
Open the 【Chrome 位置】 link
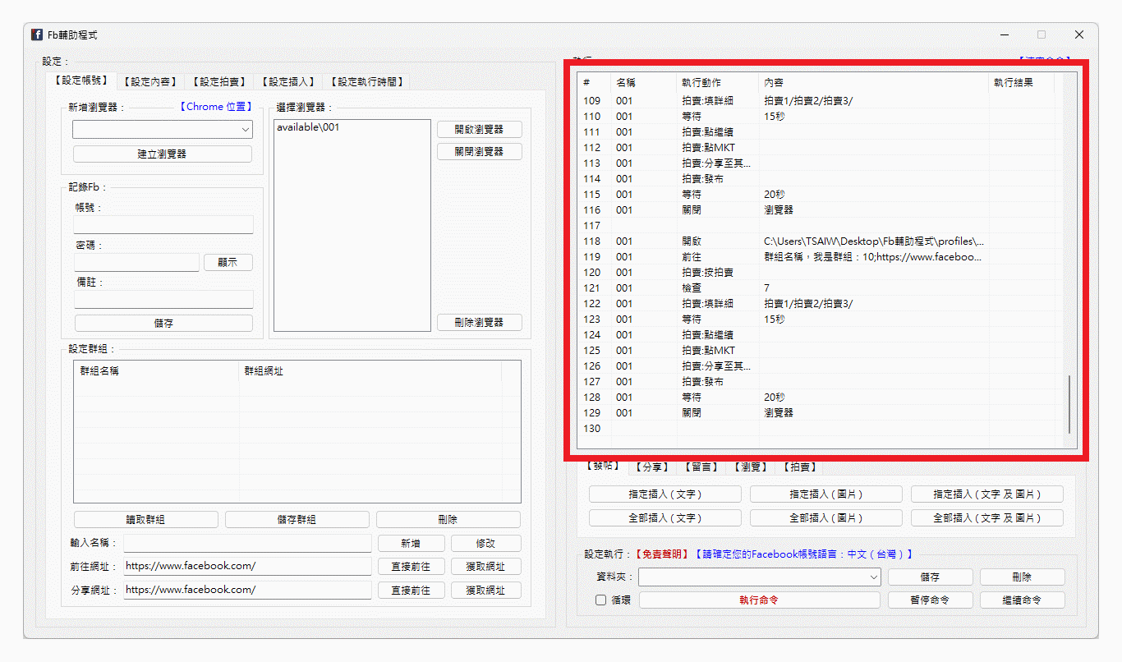(215, 107)
